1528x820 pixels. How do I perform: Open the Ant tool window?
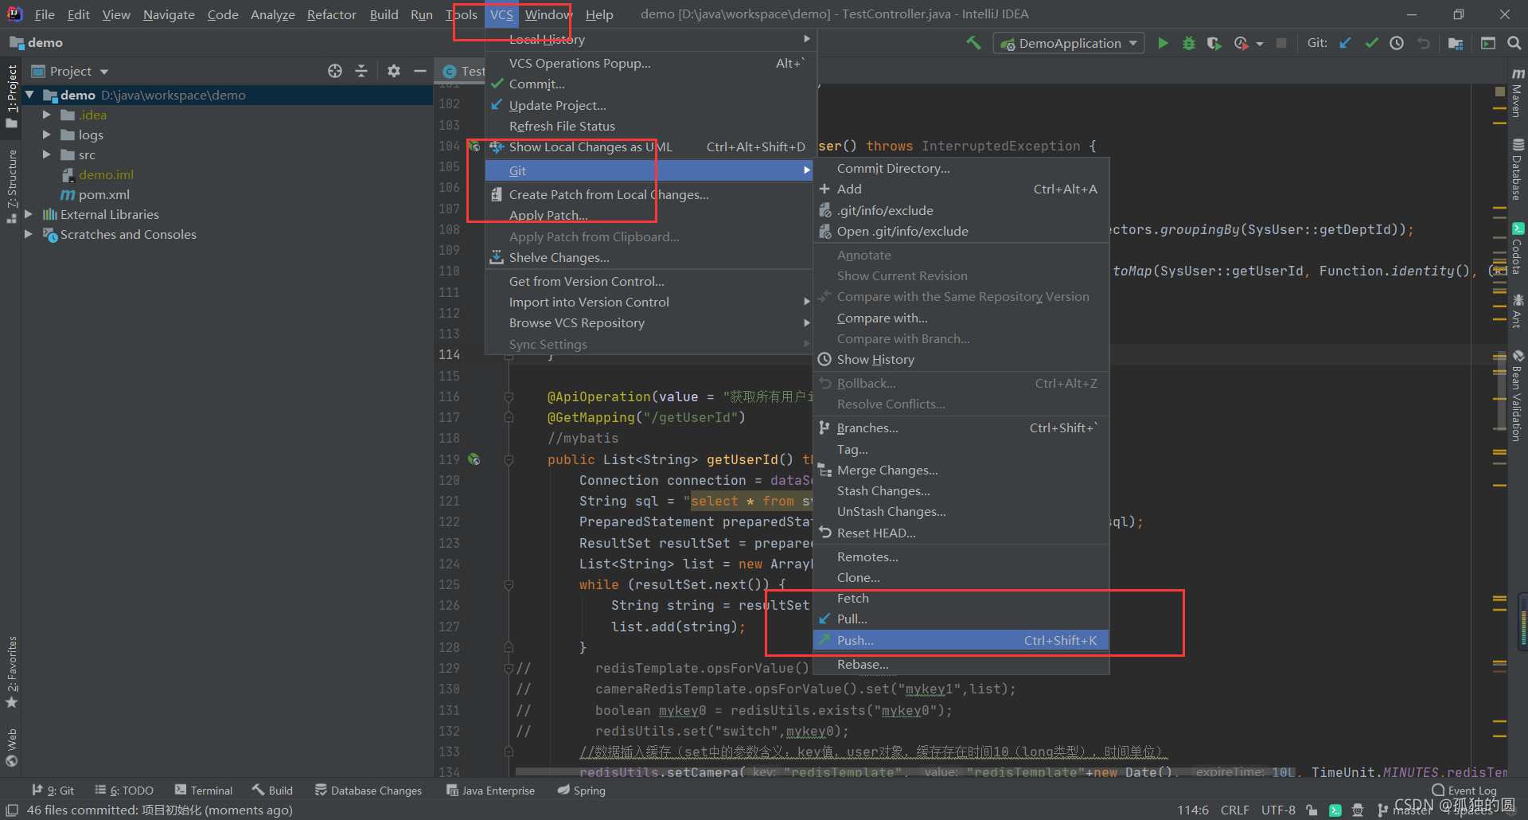click(x=1518, y=311)
